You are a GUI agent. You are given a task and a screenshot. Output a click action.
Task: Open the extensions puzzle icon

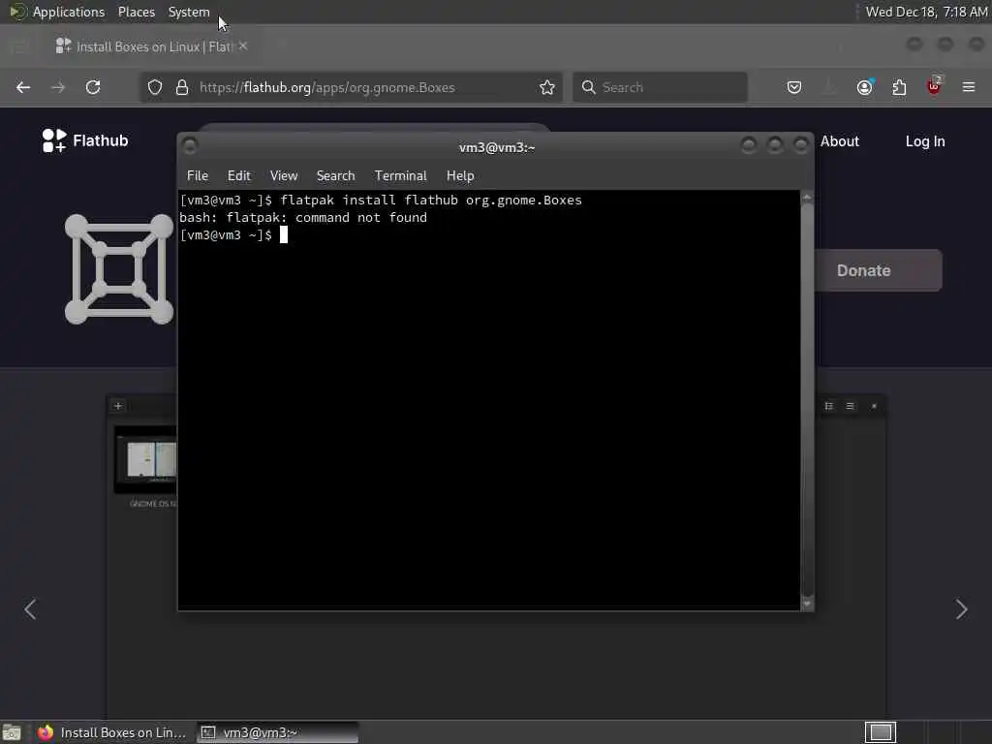click(x=899, y=87)
